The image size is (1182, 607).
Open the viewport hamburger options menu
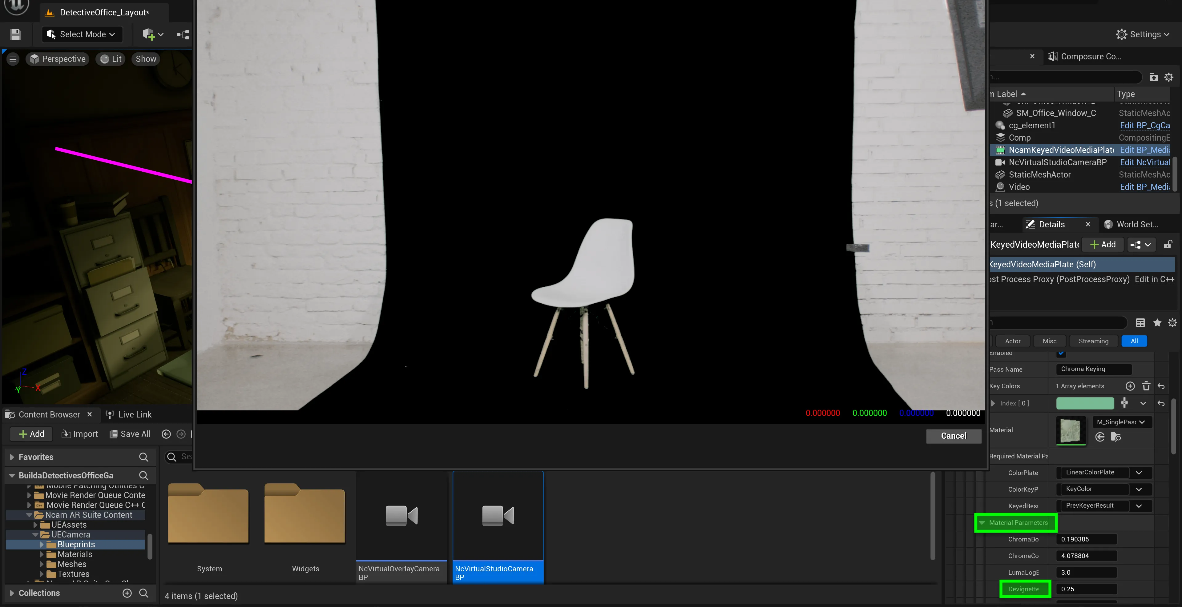[13, 59]
